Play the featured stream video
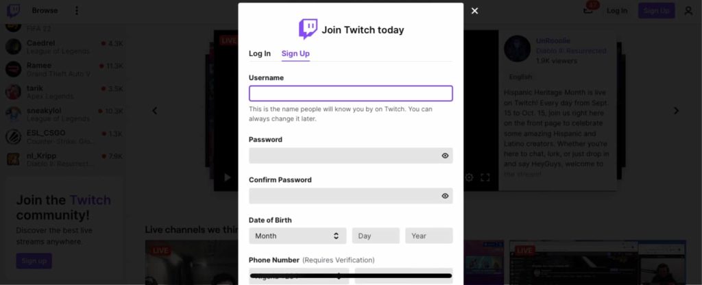Image resolution: width=702 pixels, height=285 pixels. 227,177
